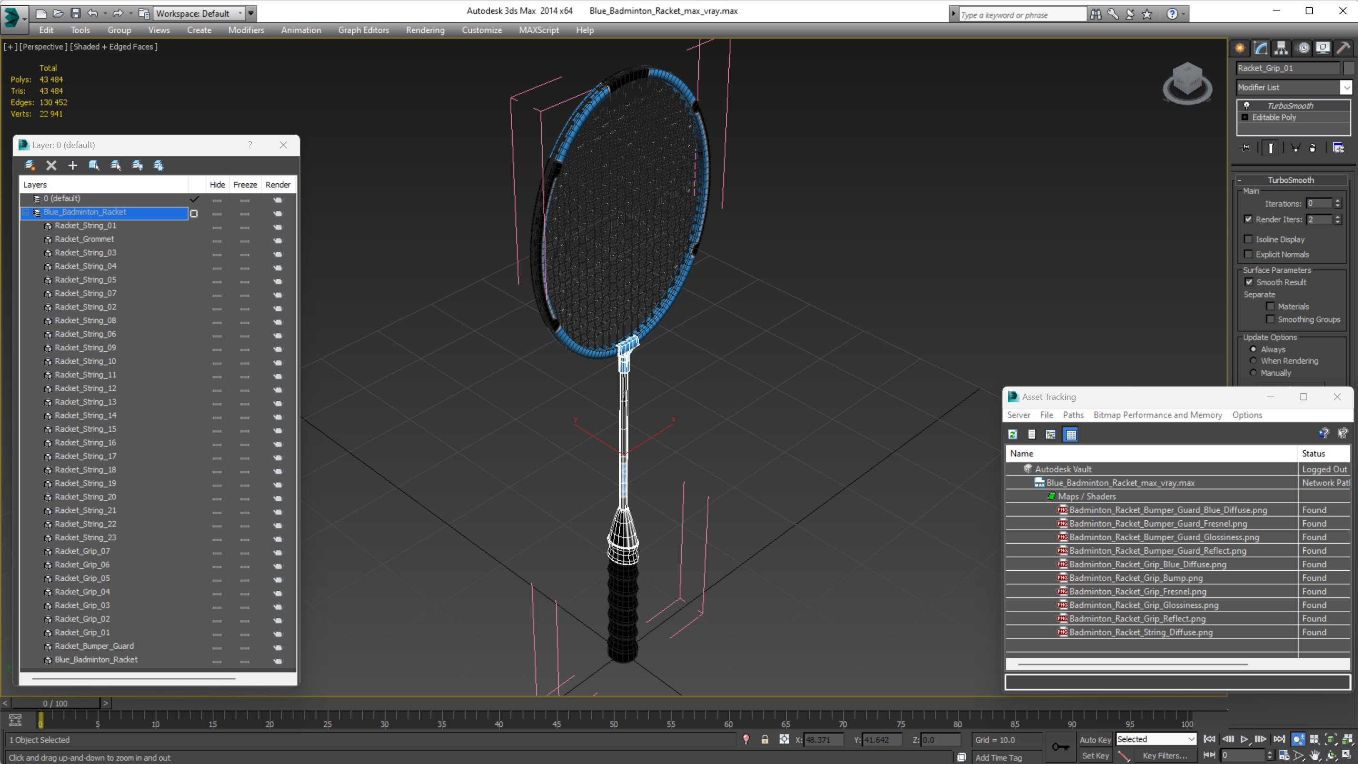Toggle Render Iters checkbox
This screenshot has height=764, width=1358.
coord(1249,219)
